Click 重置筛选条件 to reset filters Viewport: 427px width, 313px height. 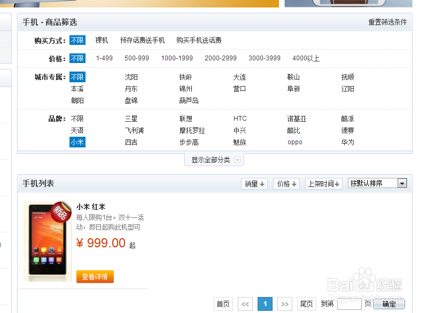point(387,22)
